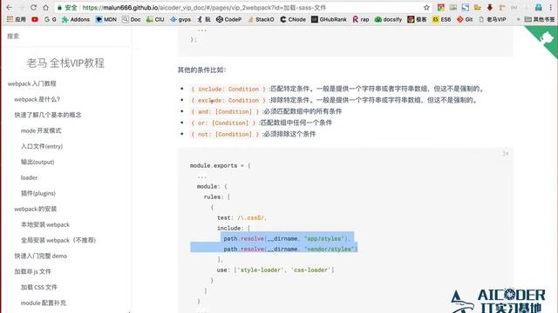Click the GitHub corner octocat icon

[x=547, y=37]
